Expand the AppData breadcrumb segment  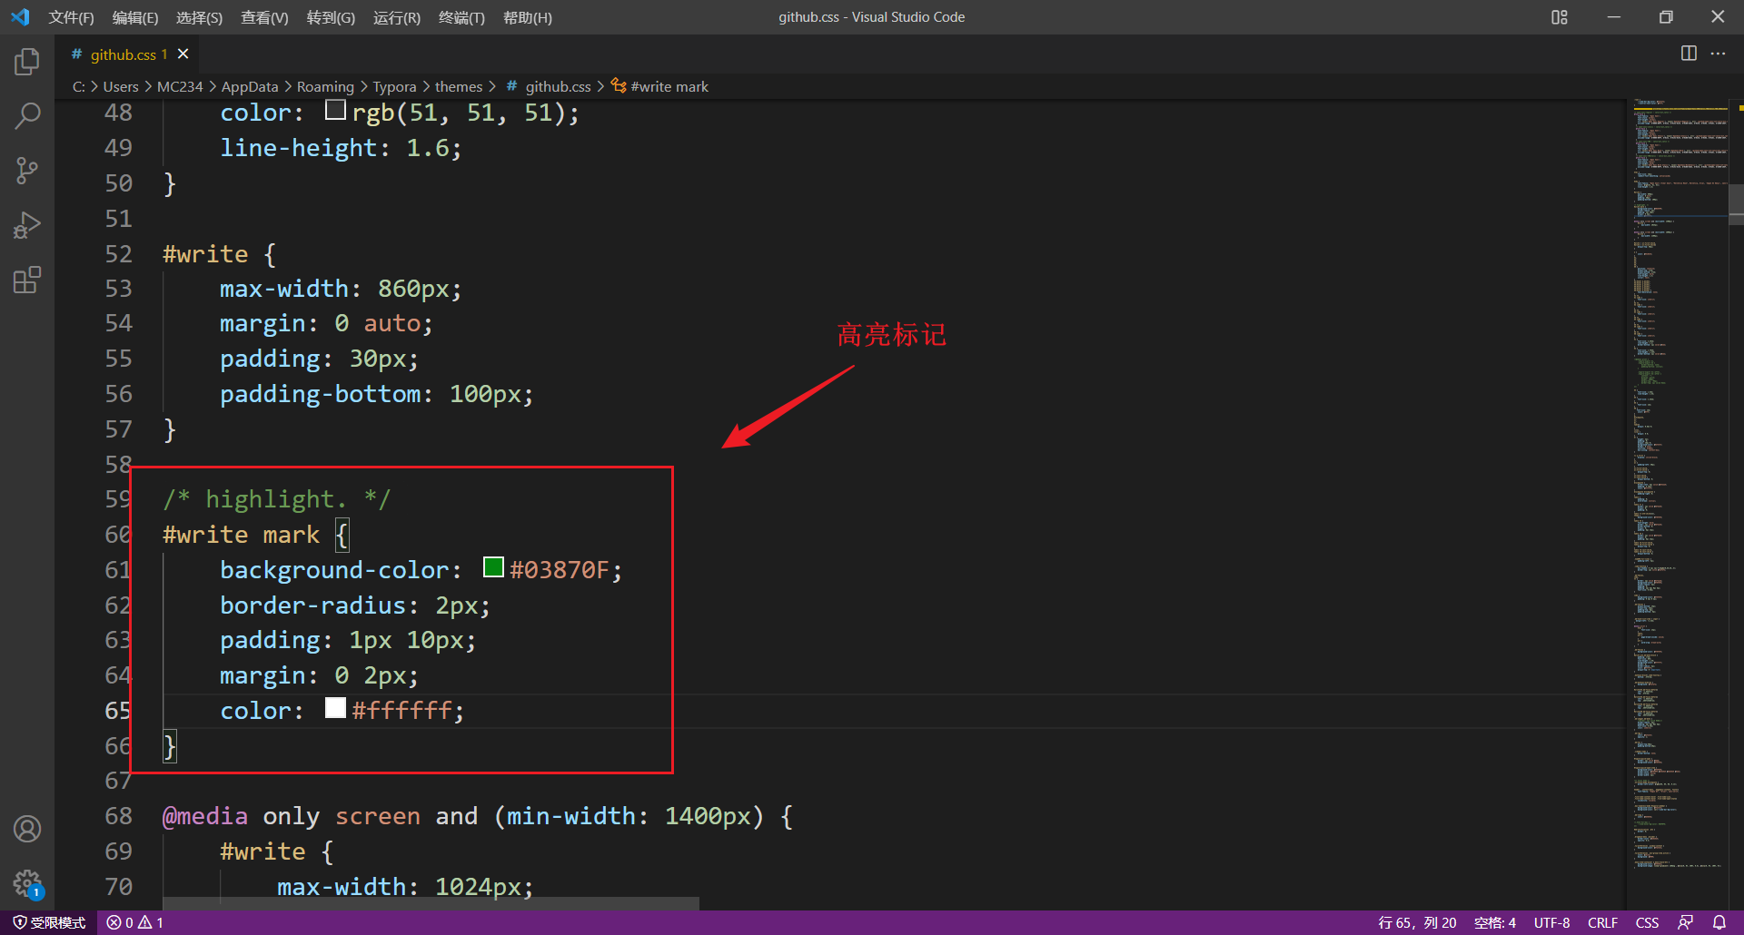[x=250, y=86]
